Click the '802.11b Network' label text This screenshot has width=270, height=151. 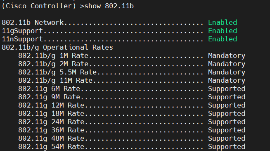click(x=33, y=23)
